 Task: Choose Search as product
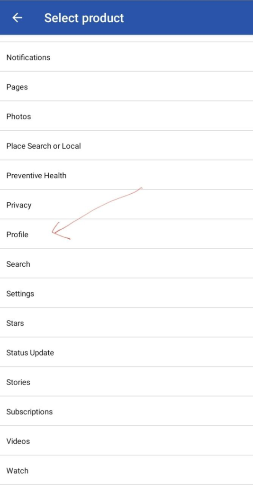126,264
